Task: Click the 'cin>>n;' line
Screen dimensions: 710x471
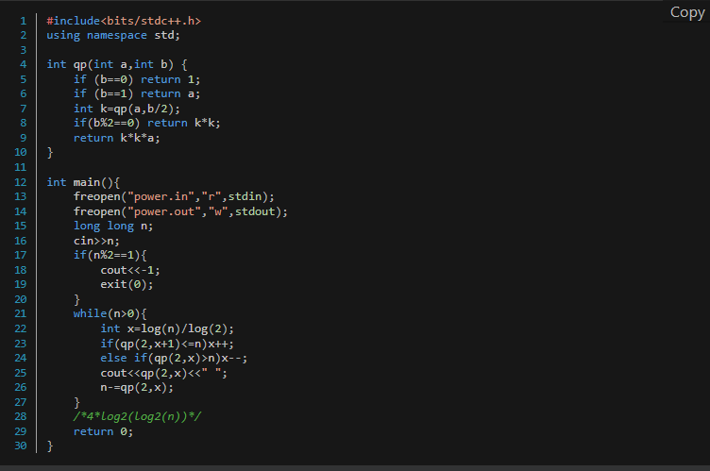Action: coord(96,241)
